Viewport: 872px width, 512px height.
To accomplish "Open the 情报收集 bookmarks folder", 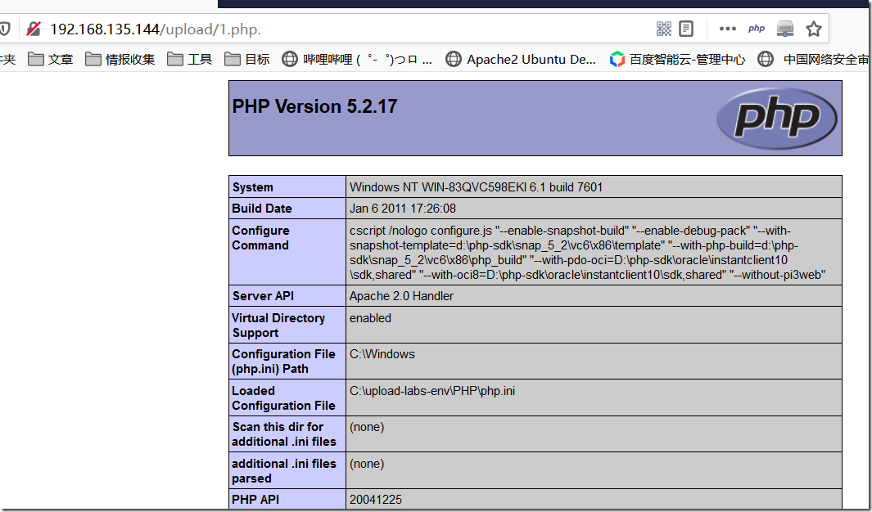I will (120, 59).
